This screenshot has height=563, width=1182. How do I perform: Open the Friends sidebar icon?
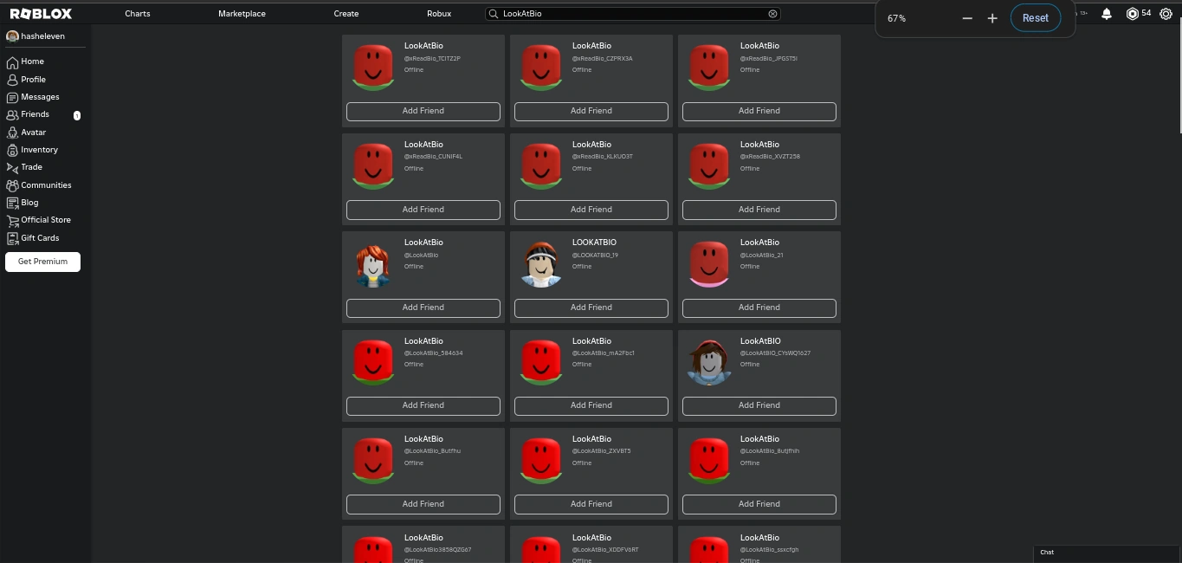(x=12, y=114)
